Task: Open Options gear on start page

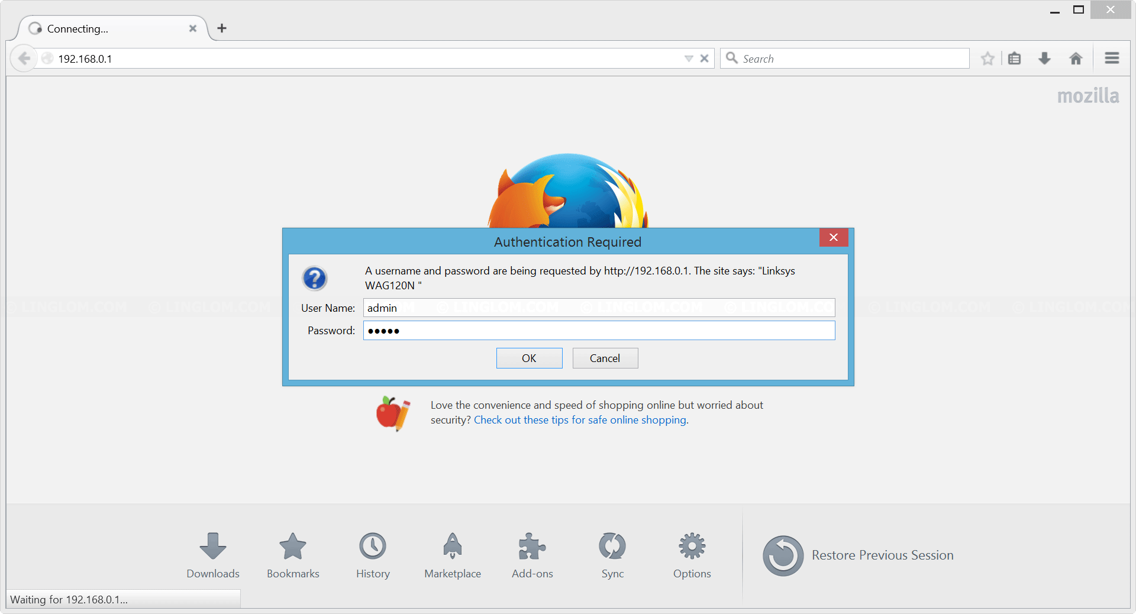Action: coord(692,555)
